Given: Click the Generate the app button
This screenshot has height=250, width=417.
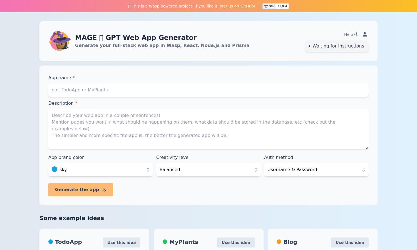Looking at the screenshot, I should pos(81,190).
